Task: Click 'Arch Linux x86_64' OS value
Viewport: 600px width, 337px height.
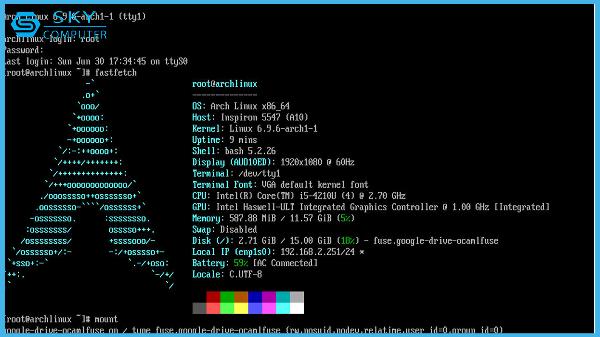Action: point(250,106)
